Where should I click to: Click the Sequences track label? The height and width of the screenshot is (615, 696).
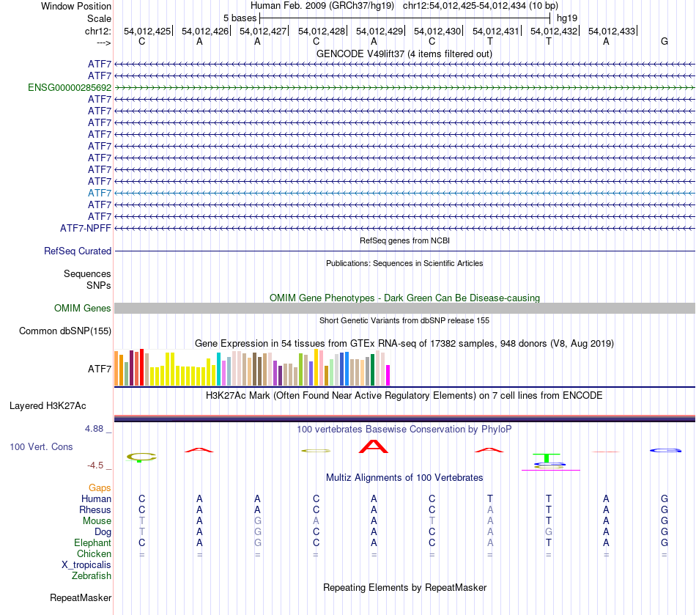click(x=87, y=273)
